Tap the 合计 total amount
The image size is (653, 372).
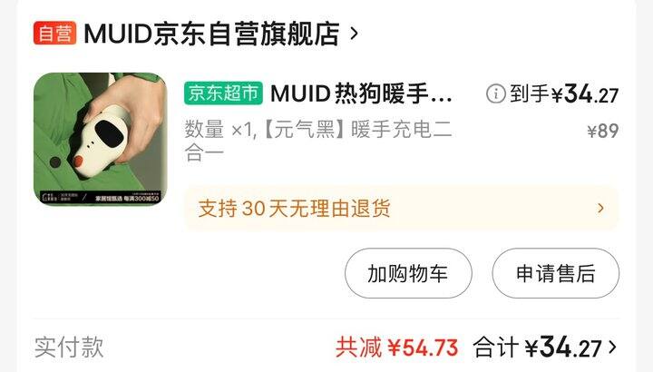tap(538, 347)
